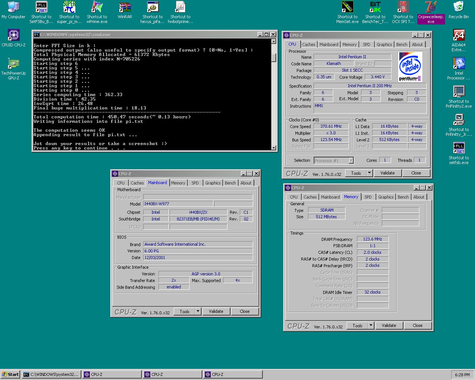Viewport: 475px width, 380px height.
Task: Click cmd.exe title bar system icon
Action: click(x=36, y=35)
